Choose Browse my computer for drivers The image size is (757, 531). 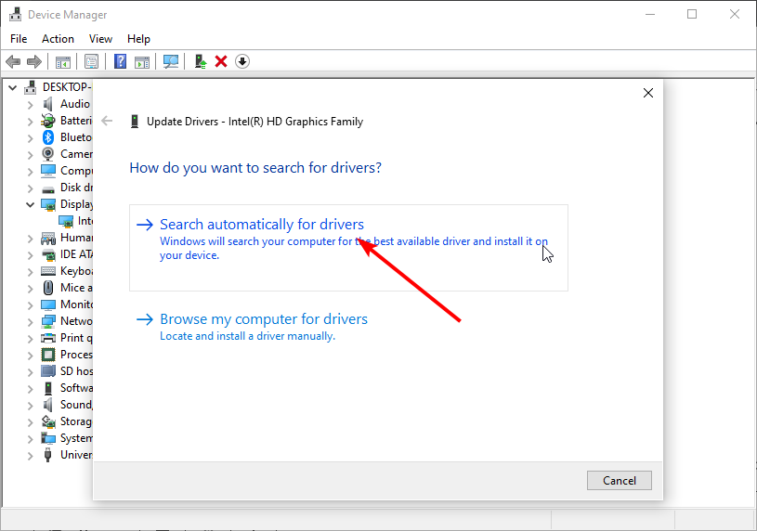pyautogui.click(x=264, y=319)
